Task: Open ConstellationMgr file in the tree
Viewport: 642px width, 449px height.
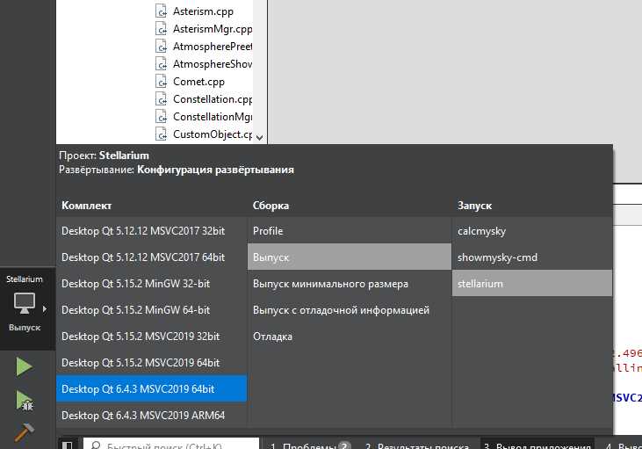Action: click(213, 117)
